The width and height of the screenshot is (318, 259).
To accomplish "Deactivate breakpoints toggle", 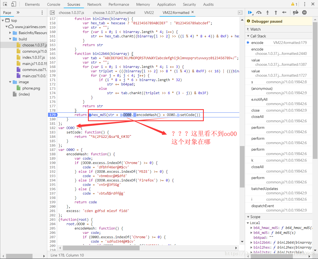I will click(x=296, y=13).
